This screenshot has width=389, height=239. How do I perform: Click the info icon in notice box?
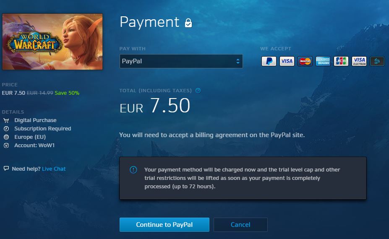(133, 170)
